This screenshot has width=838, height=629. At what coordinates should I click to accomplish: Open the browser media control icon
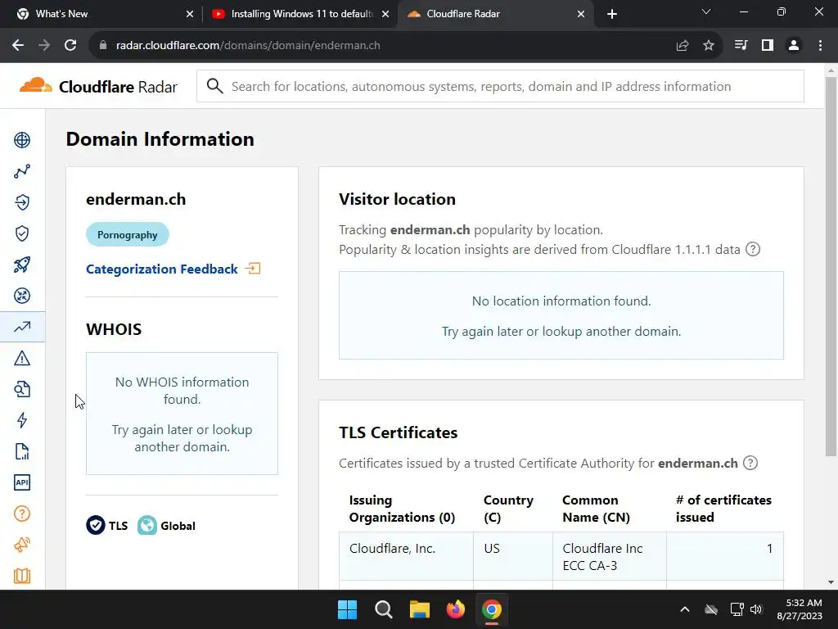741,46
